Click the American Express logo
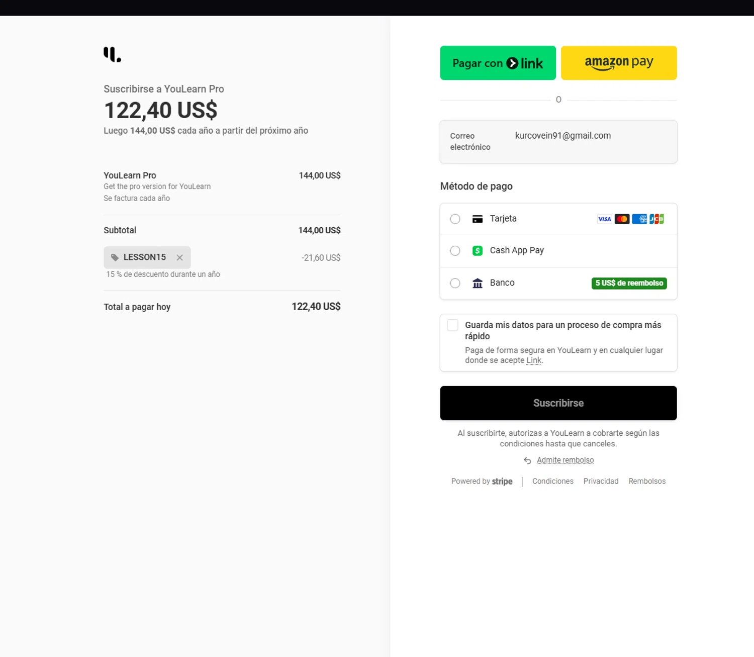 [639, 219]
